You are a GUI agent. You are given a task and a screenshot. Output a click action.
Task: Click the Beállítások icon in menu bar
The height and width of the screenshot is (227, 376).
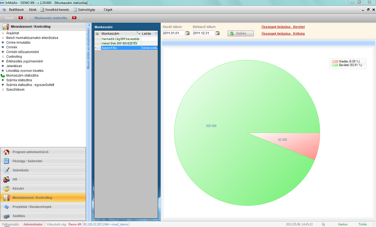[x=4, y=10]
